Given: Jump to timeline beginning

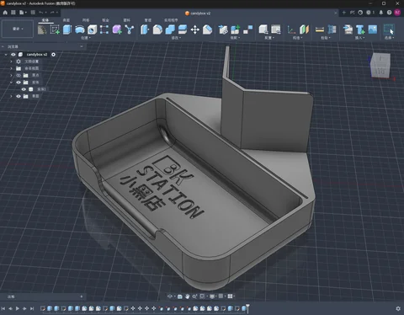Looking at the screenshot, I should click(3, 308).
